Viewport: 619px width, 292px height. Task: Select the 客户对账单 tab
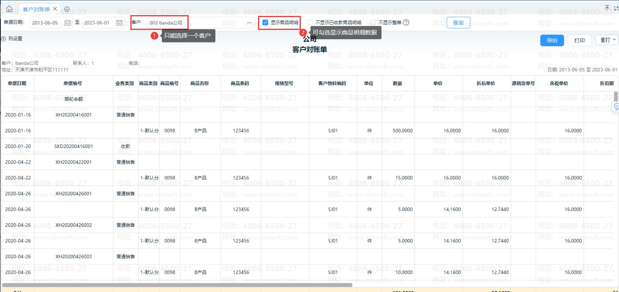coord(36,9)
